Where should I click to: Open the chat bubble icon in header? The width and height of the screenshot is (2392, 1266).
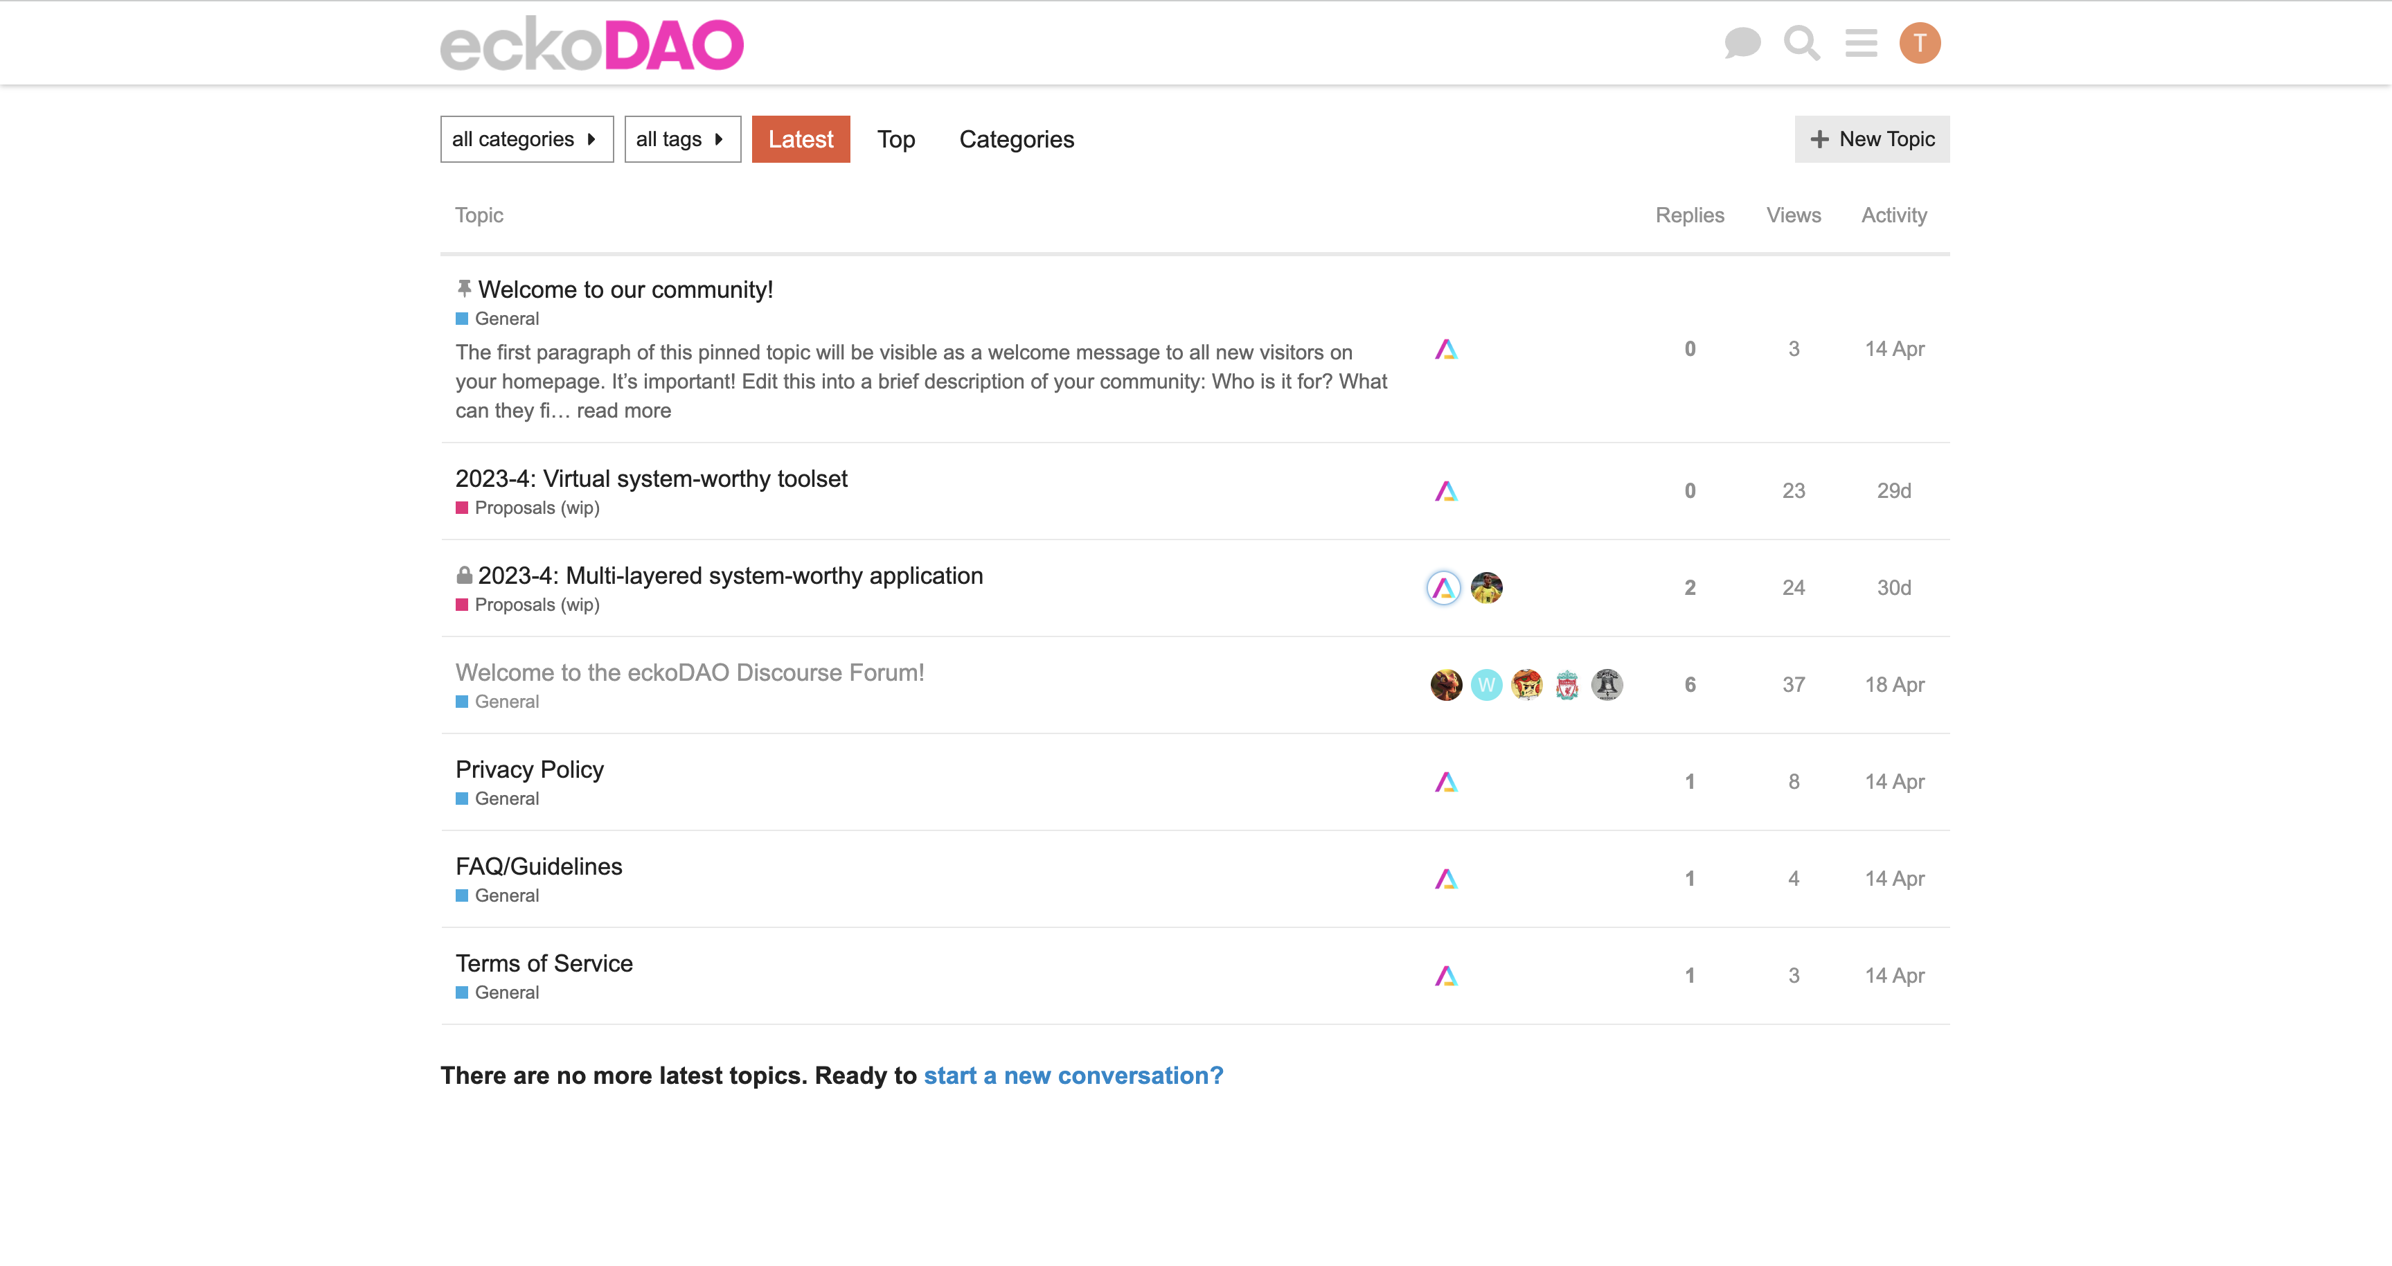(x=1742, y=43)
